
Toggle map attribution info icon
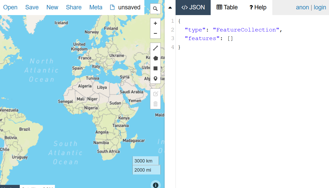(x=156, y=185)
